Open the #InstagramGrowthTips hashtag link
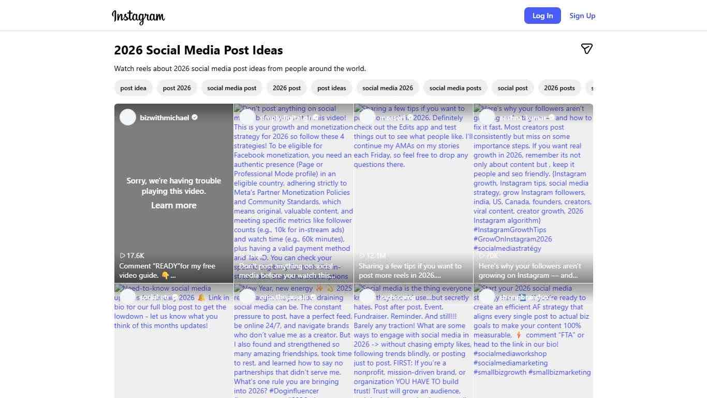 pyautogui.click(x=510, y=230)
